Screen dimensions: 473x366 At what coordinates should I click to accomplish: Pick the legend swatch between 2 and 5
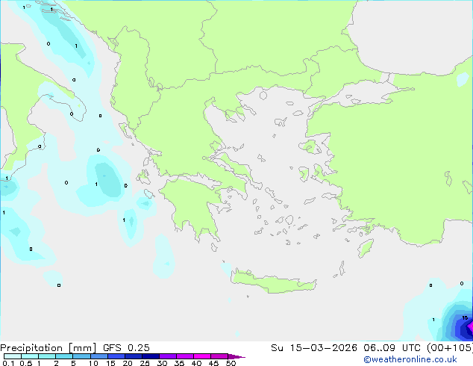64,356
